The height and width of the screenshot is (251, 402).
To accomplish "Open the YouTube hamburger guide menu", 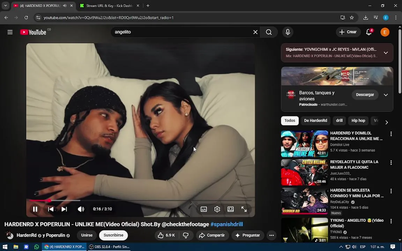I will point(10,32).
